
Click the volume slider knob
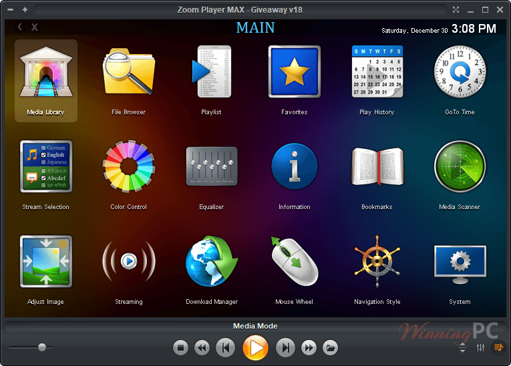tap(42, 347)
